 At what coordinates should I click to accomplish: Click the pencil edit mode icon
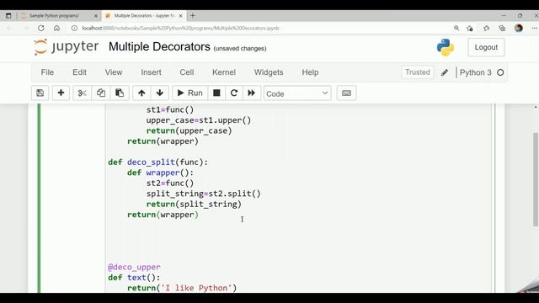point(445,72)
